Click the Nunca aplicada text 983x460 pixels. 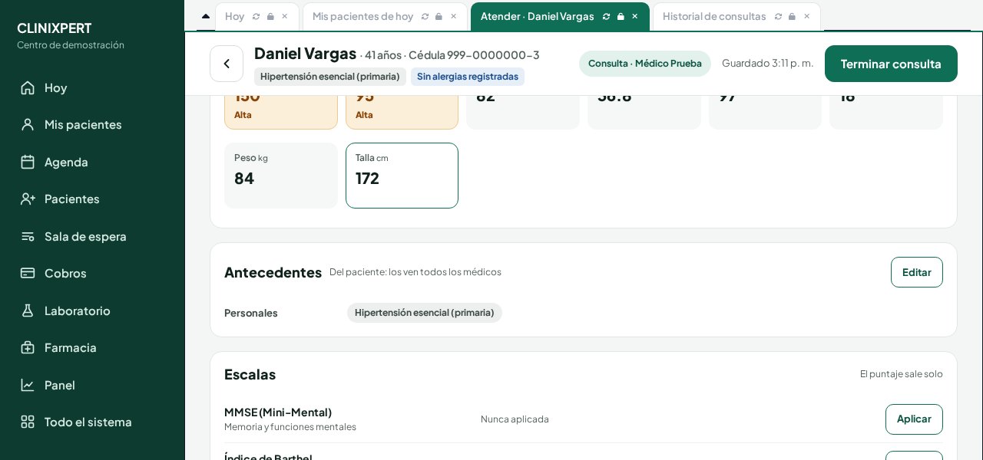515,419
